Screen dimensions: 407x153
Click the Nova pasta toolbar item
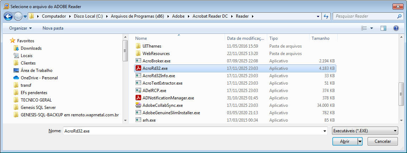point(53,28)
